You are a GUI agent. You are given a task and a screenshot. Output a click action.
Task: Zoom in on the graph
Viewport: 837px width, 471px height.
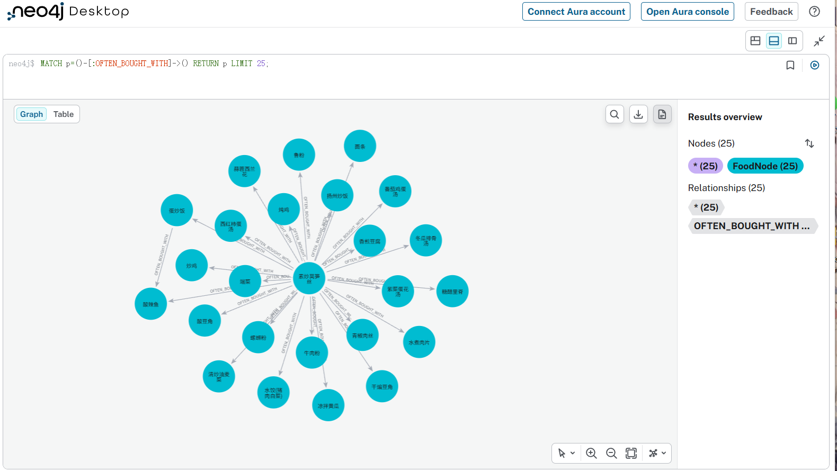tap(592, 453)
